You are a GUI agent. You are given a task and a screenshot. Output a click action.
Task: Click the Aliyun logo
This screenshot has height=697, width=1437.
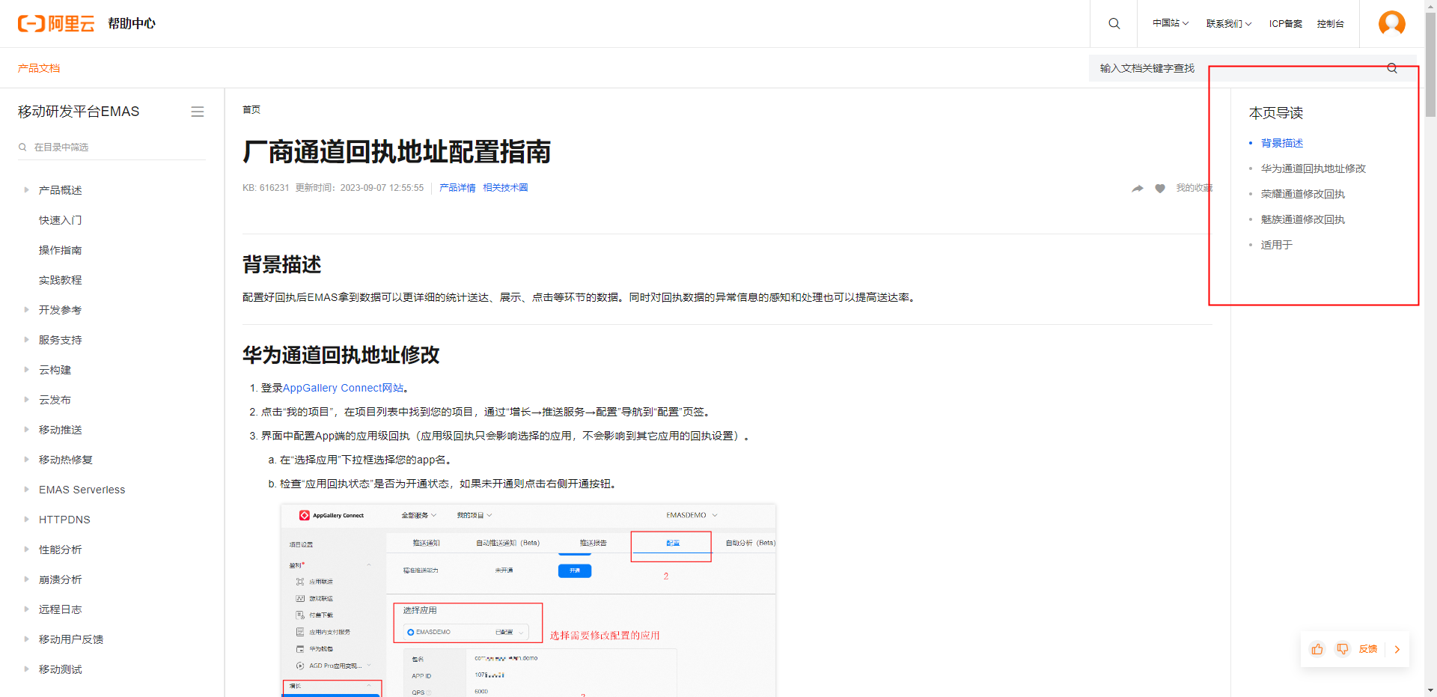56,23
